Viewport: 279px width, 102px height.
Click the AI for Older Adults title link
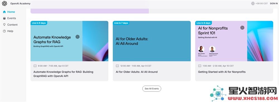click(136, 72)
